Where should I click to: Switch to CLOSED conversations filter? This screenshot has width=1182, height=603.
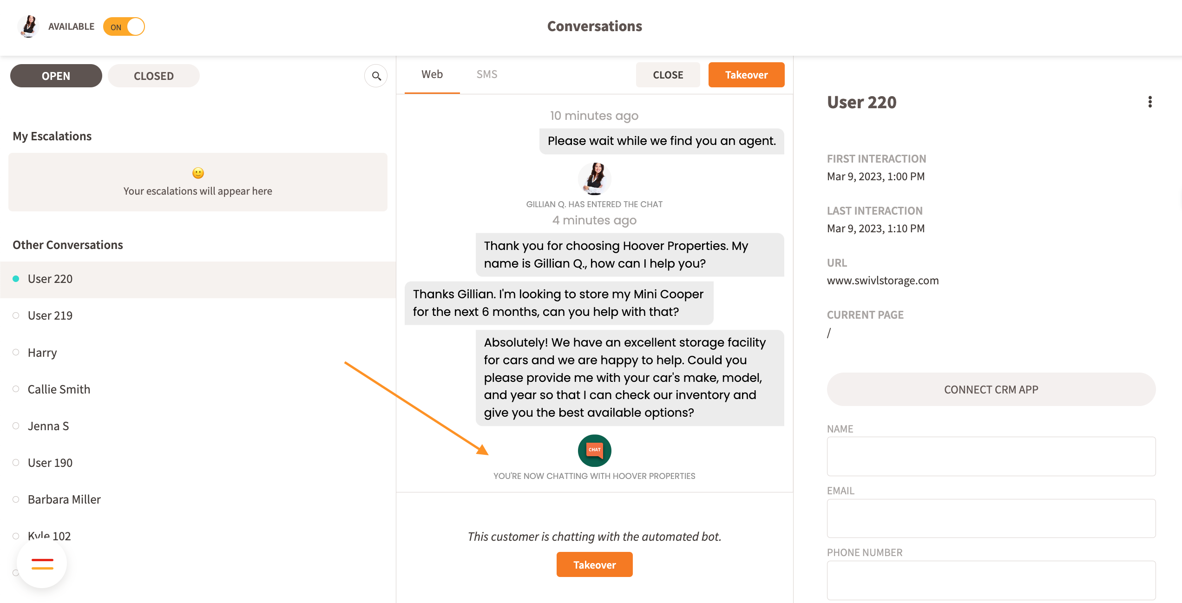tap(153, 76)
